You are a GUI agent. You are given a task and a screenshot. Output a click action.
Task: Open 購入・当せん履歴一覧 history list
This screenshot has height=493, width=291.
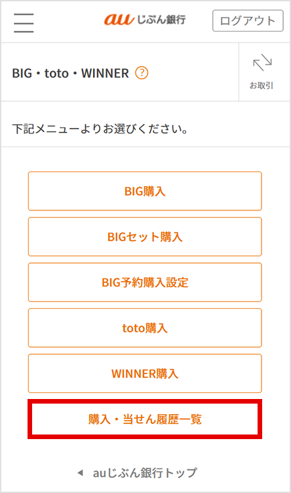(145, 419)
